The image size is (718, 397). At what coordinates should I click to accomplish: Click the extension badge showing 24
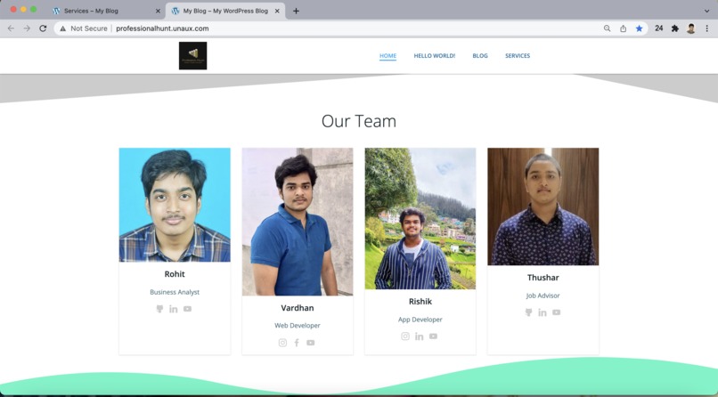(x=659, y=28)
